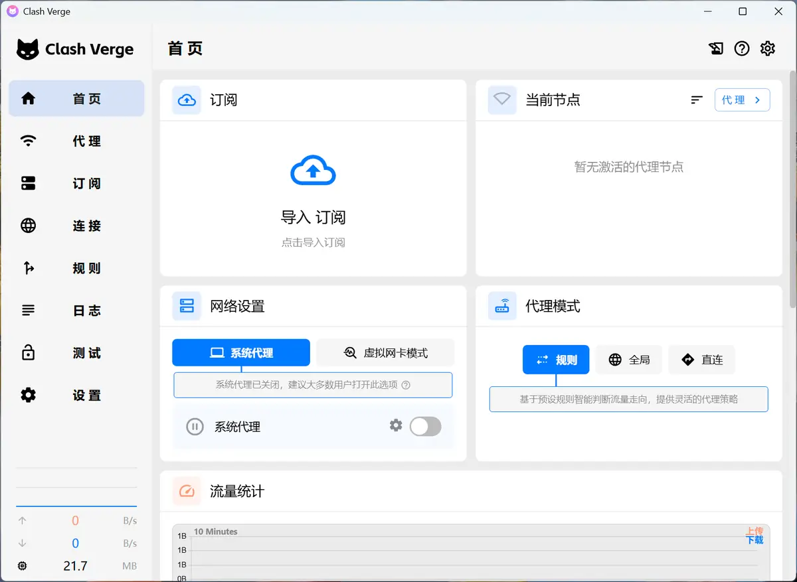Click the 订阅 card title

pos(224,100)
